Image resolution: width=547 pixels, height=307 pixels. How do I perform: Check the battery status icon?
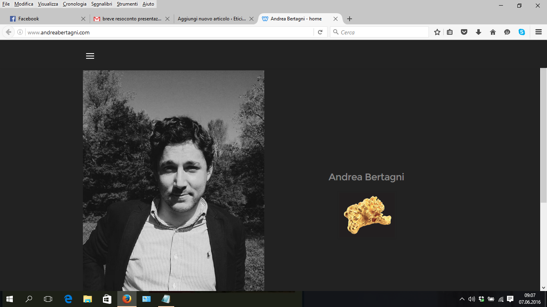click(x=491, y=299)
